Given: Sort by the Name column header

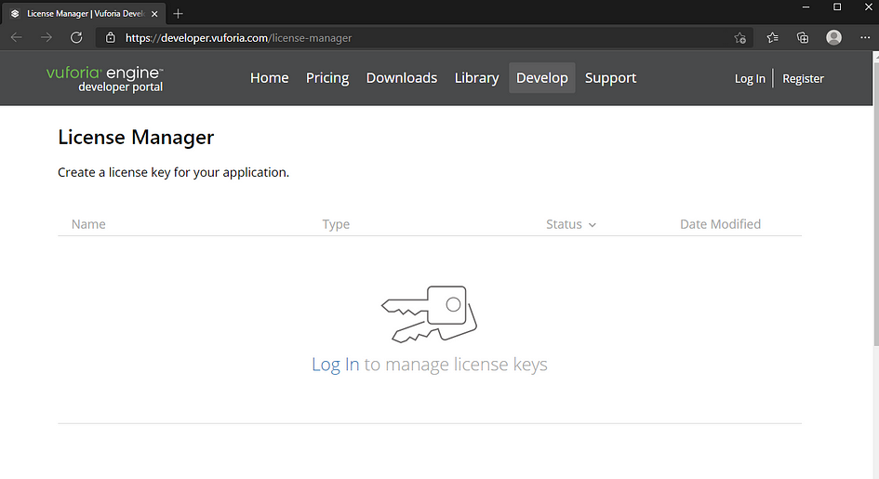Looking at the screenshot, I should click(88, 224).
